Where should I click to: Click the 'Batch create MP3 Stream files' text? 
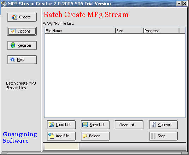21,86
